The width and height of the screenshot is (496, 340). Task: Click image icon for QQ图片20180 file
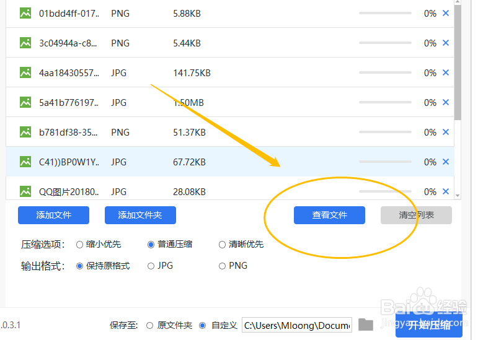(x=25, y=191)
